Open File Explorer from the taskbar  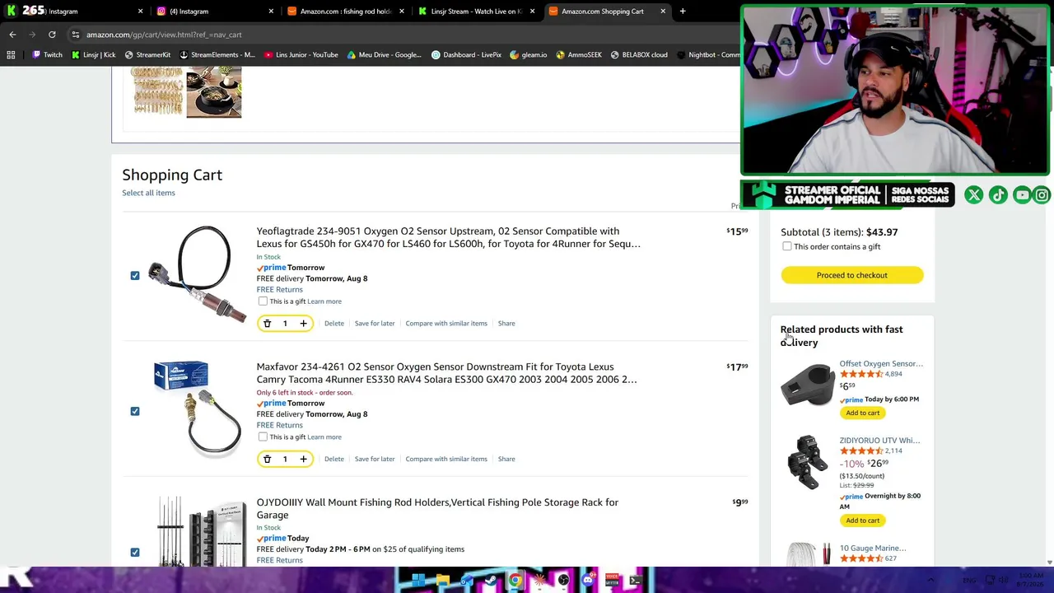[x=442, y=581]
